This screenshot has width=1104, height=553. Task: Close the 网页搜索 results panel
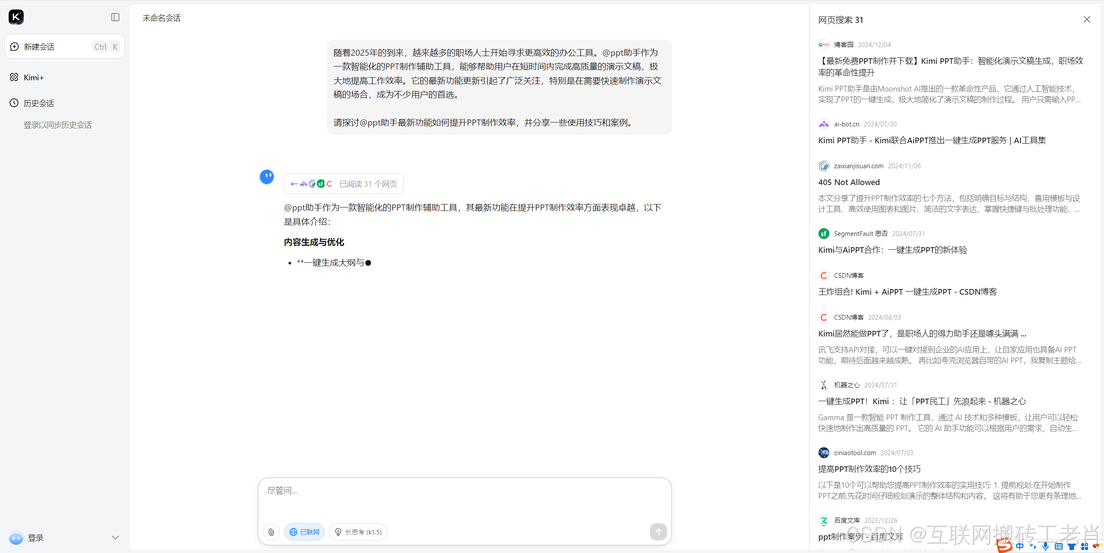tap(1086, 19)
